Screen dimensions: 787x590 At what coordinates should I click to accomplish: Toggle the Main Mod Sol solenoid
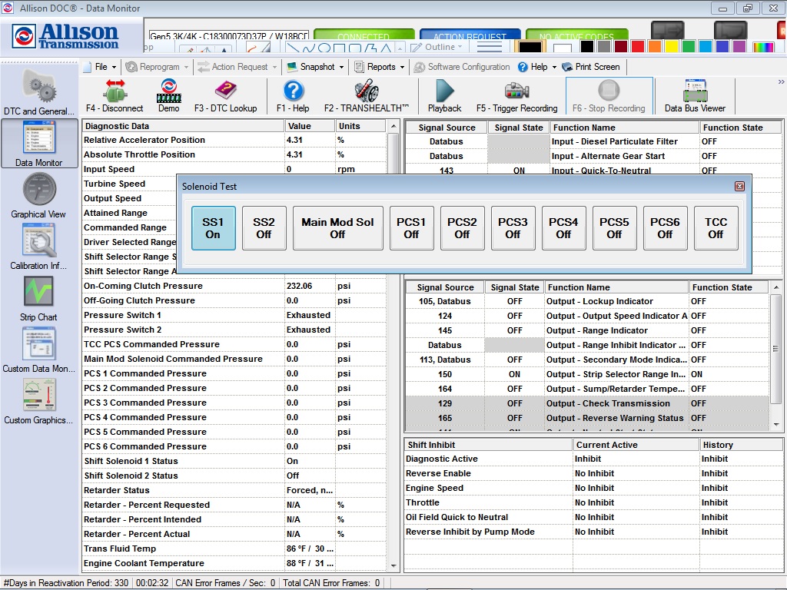337,227
